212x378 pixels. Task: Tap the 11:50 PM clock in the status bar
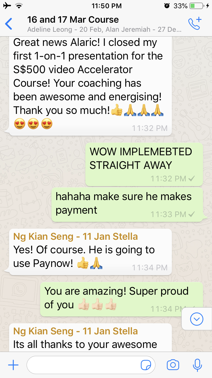coord(107,6)
